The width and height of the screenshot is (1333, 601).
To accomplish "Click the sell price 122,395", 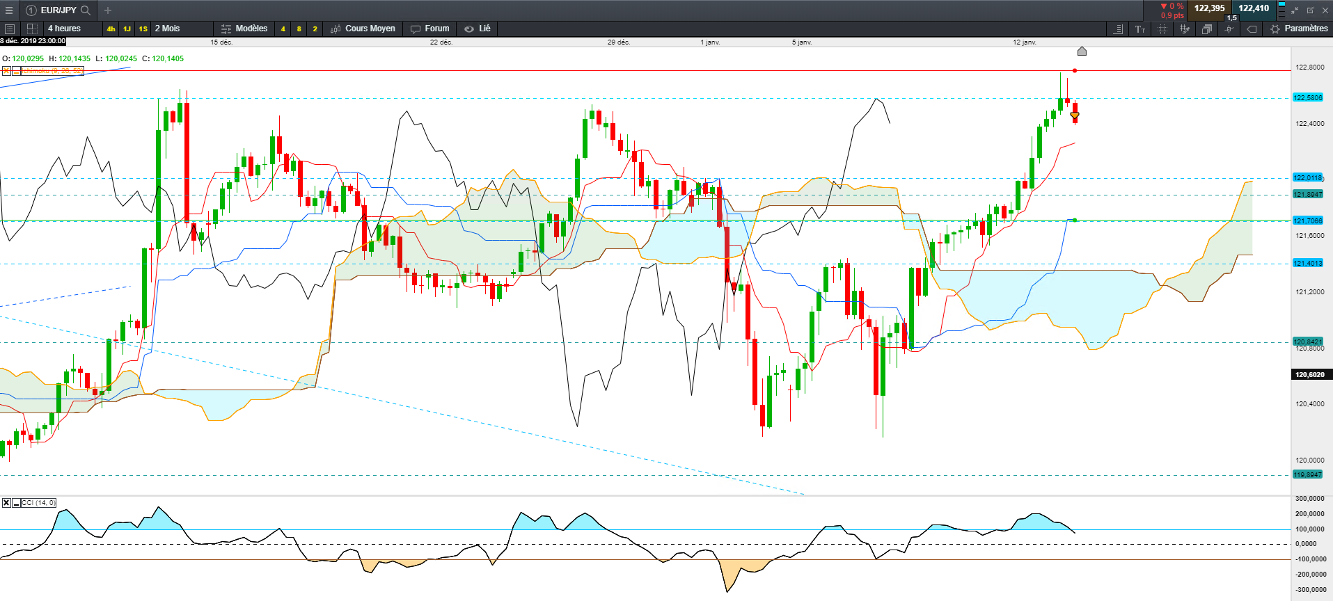I will (1210, 8).
